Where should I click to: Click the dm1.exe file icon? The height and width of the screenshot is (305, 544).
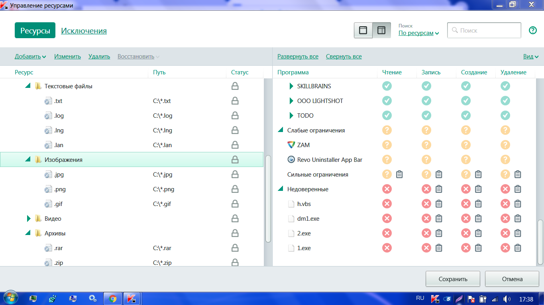291,219
